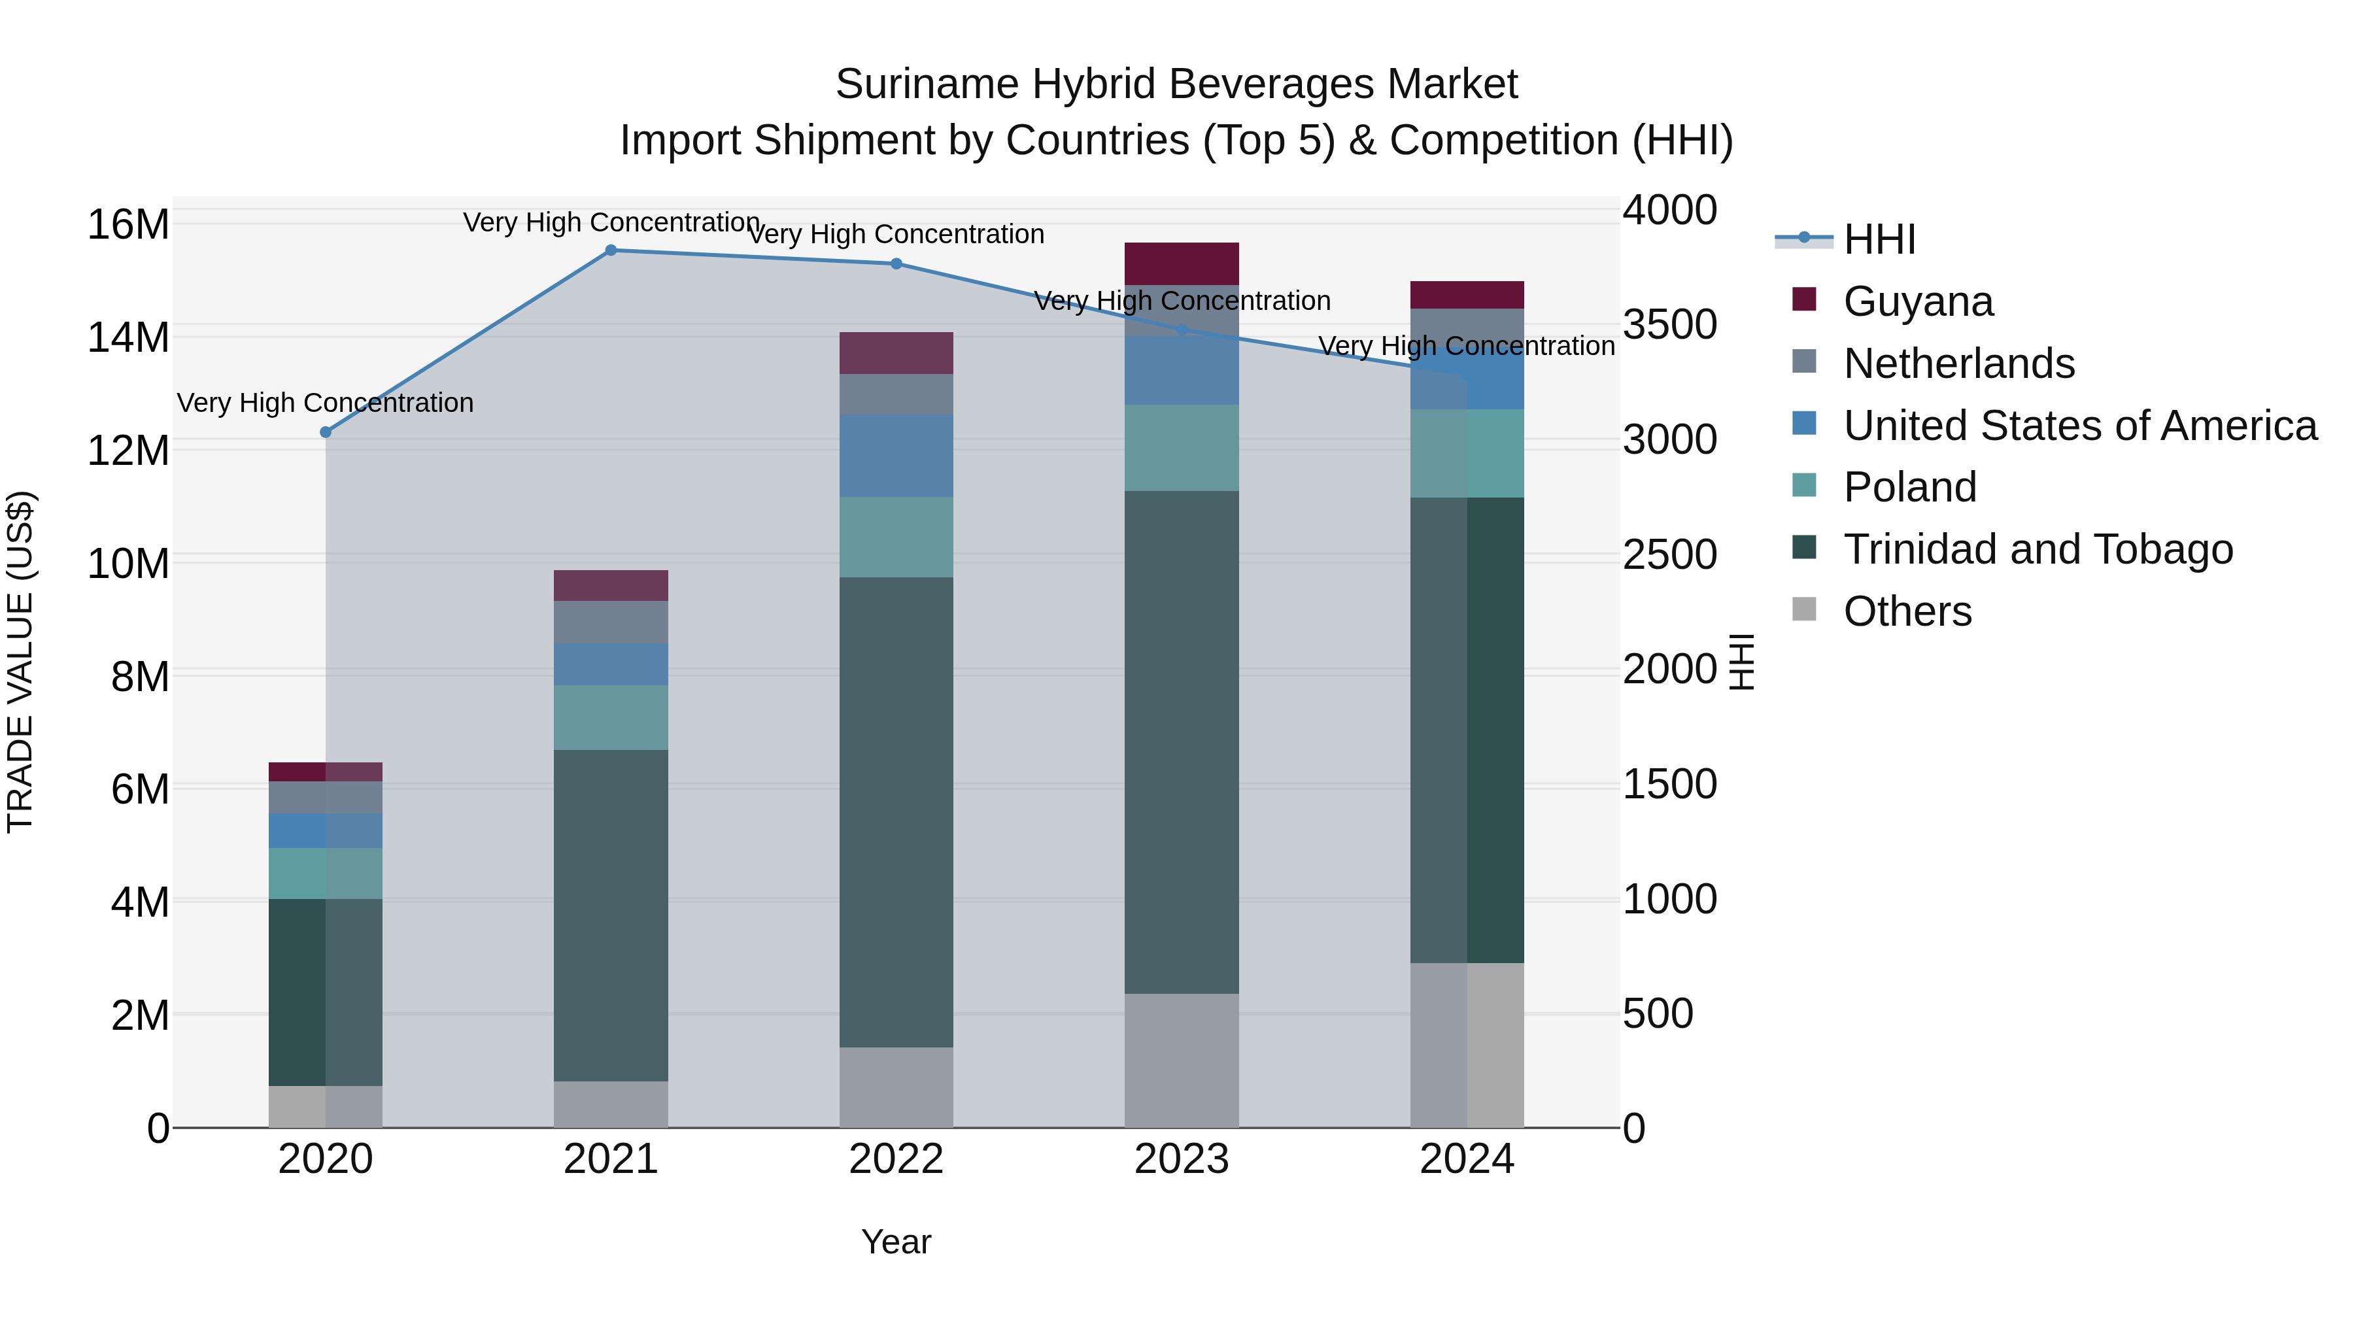Click the Poland teal legend swatch
2354x1324 pixels.
(1804, 485)
